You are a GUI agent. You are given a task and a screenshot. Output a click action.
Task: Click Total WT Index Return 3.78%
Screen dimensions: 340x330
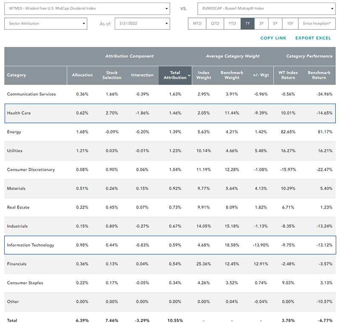point(288,321)
